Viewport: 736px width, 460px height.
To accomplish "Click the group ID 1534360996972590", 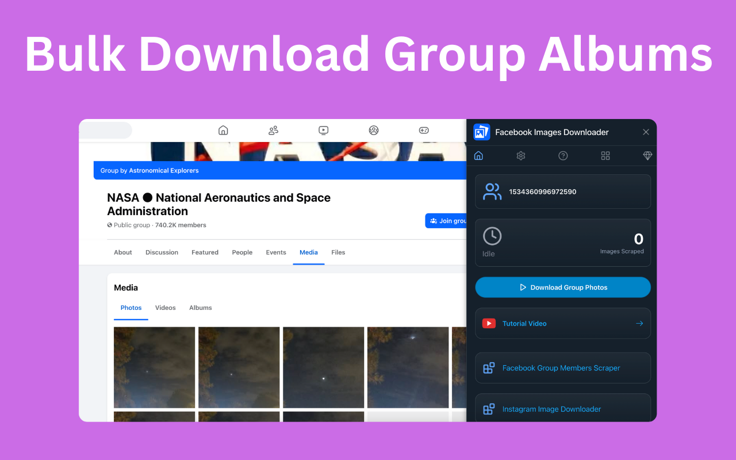I will 542,192.
